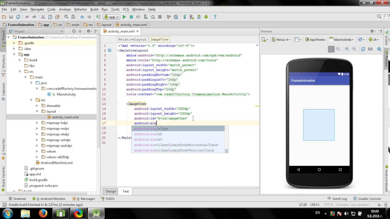Open the Android Monitor tool window
390x219 pixels.
(x=49, y=199)
